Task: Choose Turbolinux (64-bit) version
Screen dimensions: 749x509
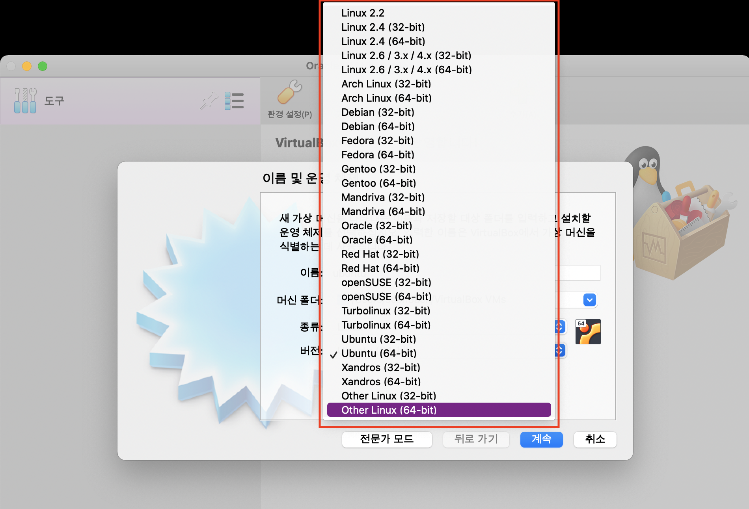Action: coord(439,325)
